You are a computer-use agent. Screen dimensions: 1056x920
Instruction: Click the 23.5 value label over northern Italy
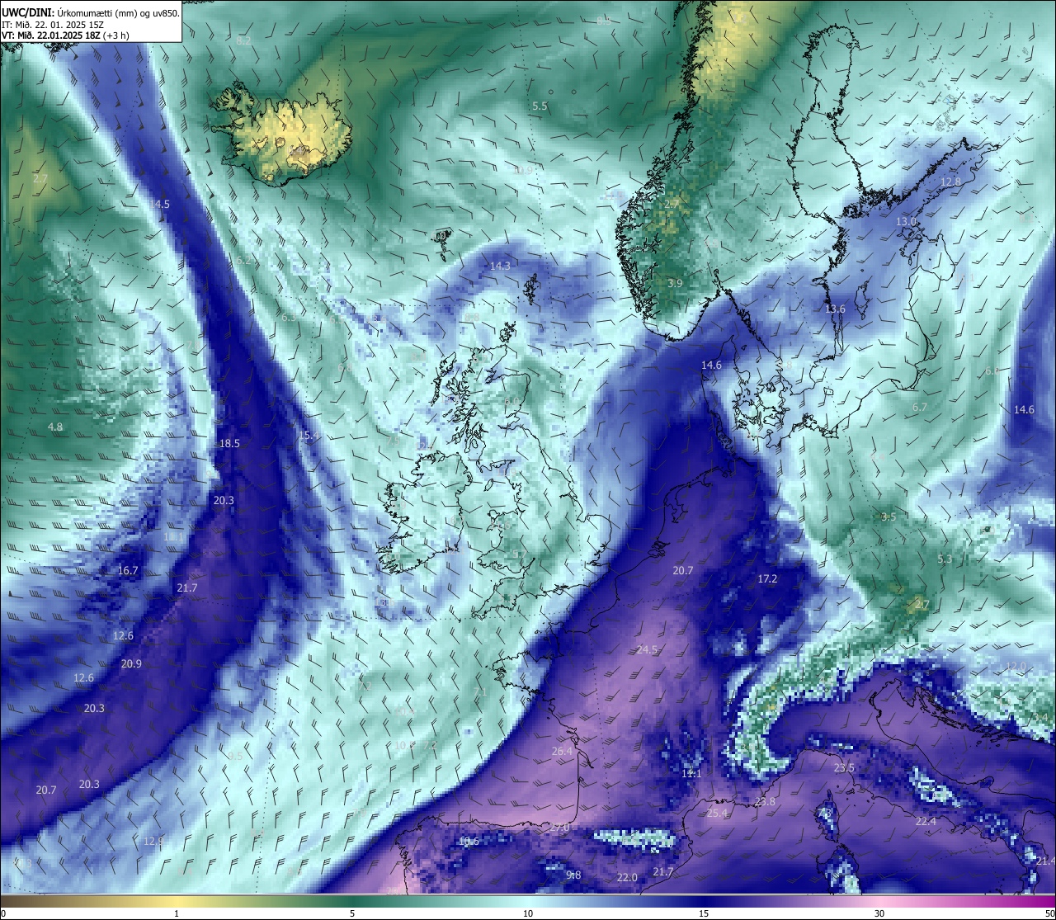[x=844, y=768]
